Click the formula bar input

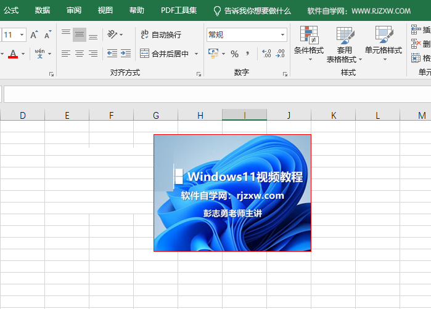(x=217, y=94)
